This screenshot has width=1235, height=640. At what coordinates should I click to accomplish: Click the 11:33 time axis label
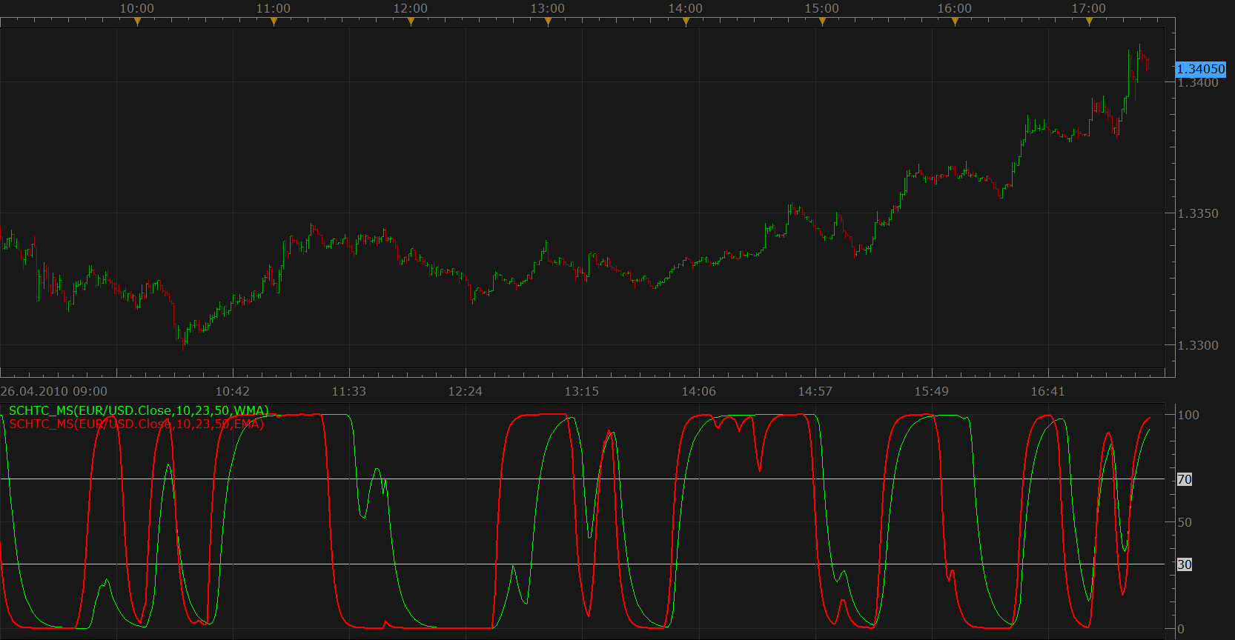tap(349, 391)
